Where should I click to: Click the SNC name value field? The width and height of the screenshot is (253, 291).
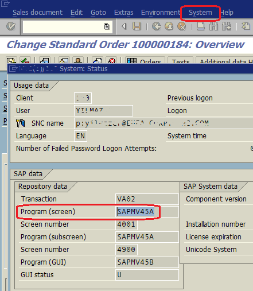(164, 123)
